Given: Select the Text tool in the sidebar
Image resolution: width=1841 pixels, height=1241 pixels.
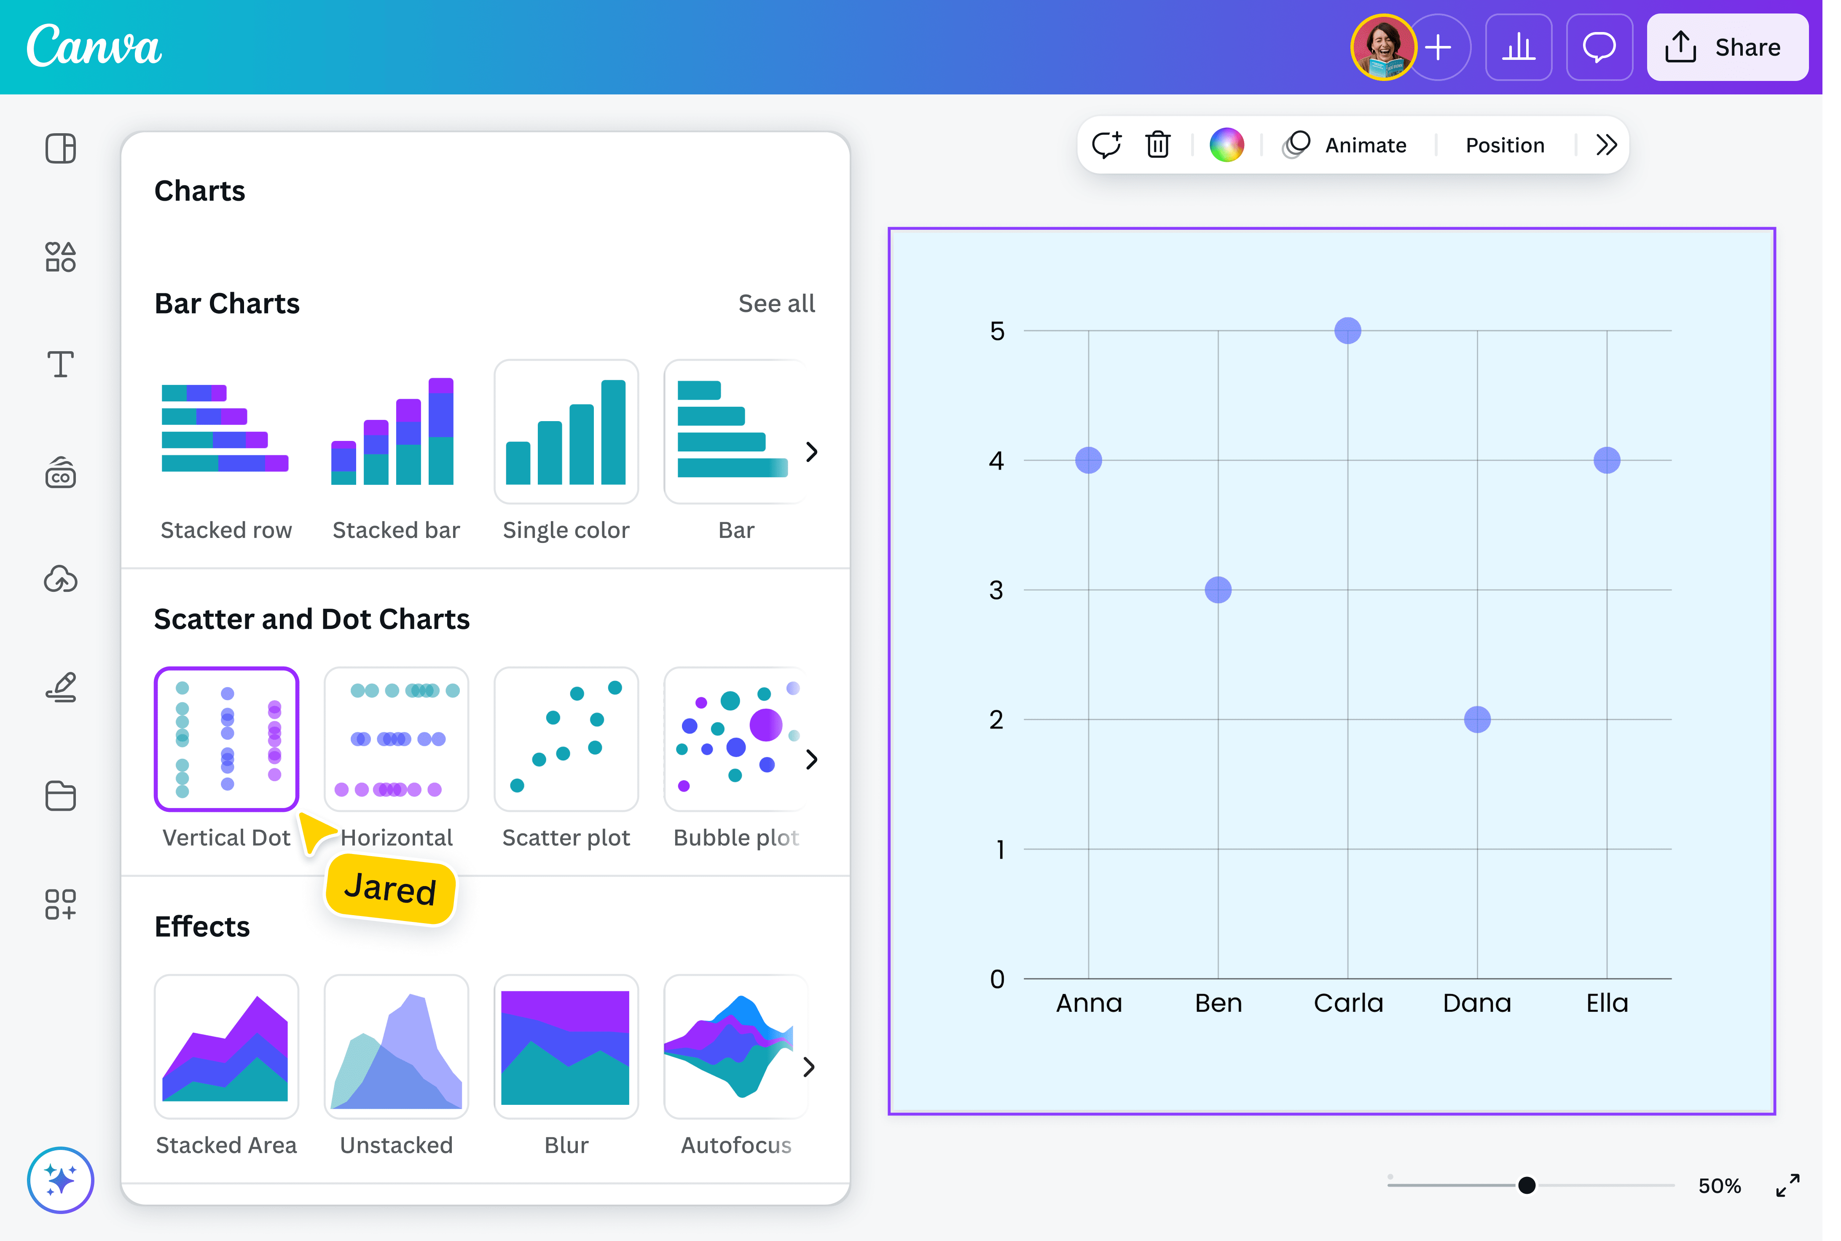Looking at the screenshot, I should click(60, 364).
